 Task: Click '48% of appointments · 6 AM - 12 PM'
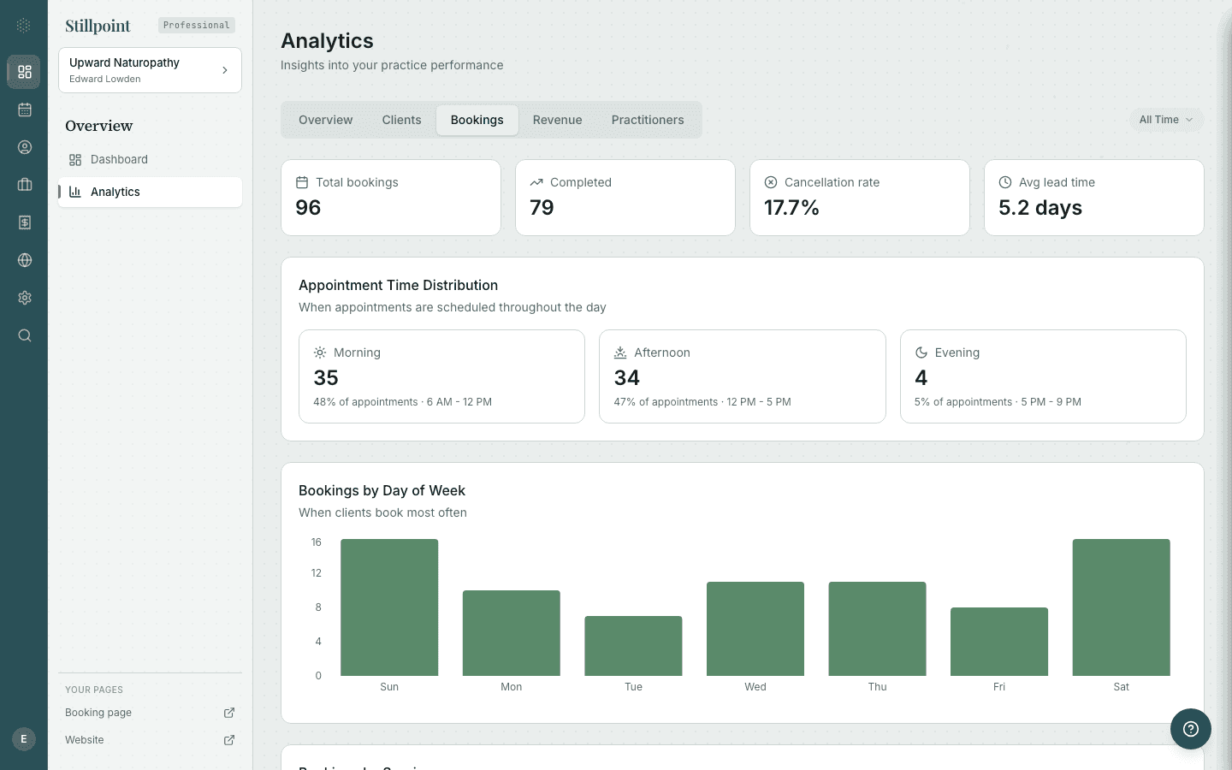[402, 402]
